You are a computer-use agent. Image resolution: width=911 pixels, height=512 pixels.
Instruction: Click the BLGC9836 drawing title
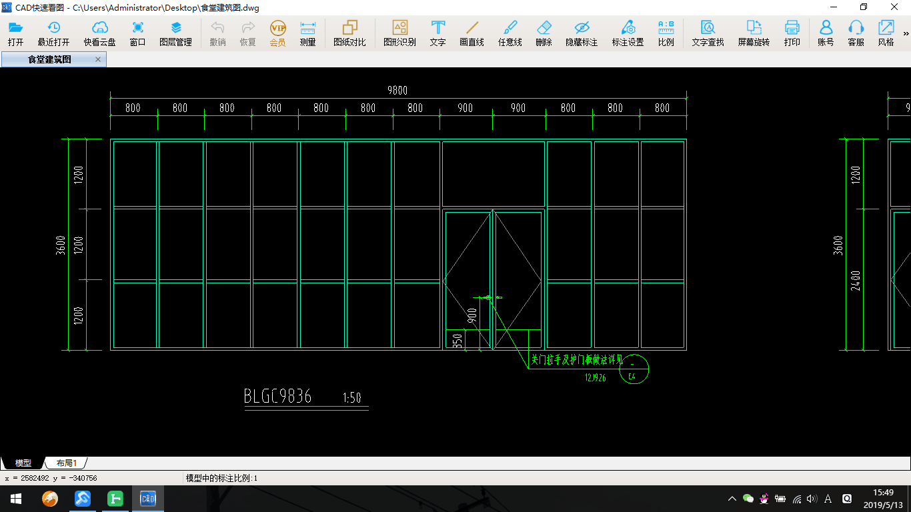click(278, 396)
